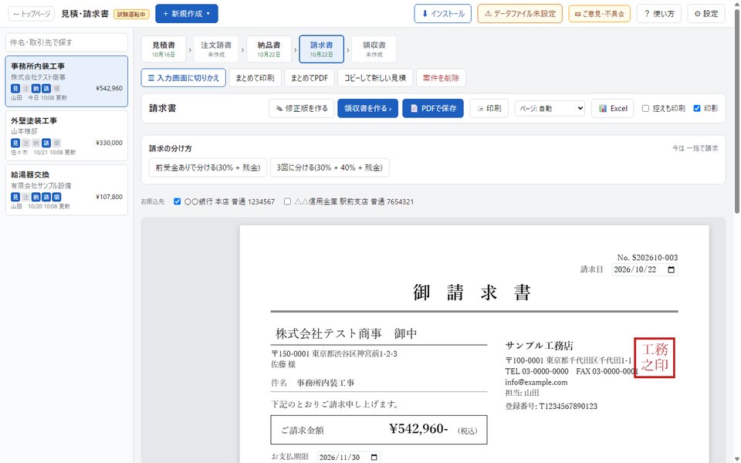Click the 納 badge in 事務所内装工事 card
The image size is (741, 463).
point(36,88)
